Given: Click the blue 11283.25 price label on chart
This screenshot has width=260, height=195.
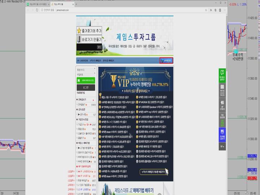Looking at the screenshot, I should pos(252,156).
